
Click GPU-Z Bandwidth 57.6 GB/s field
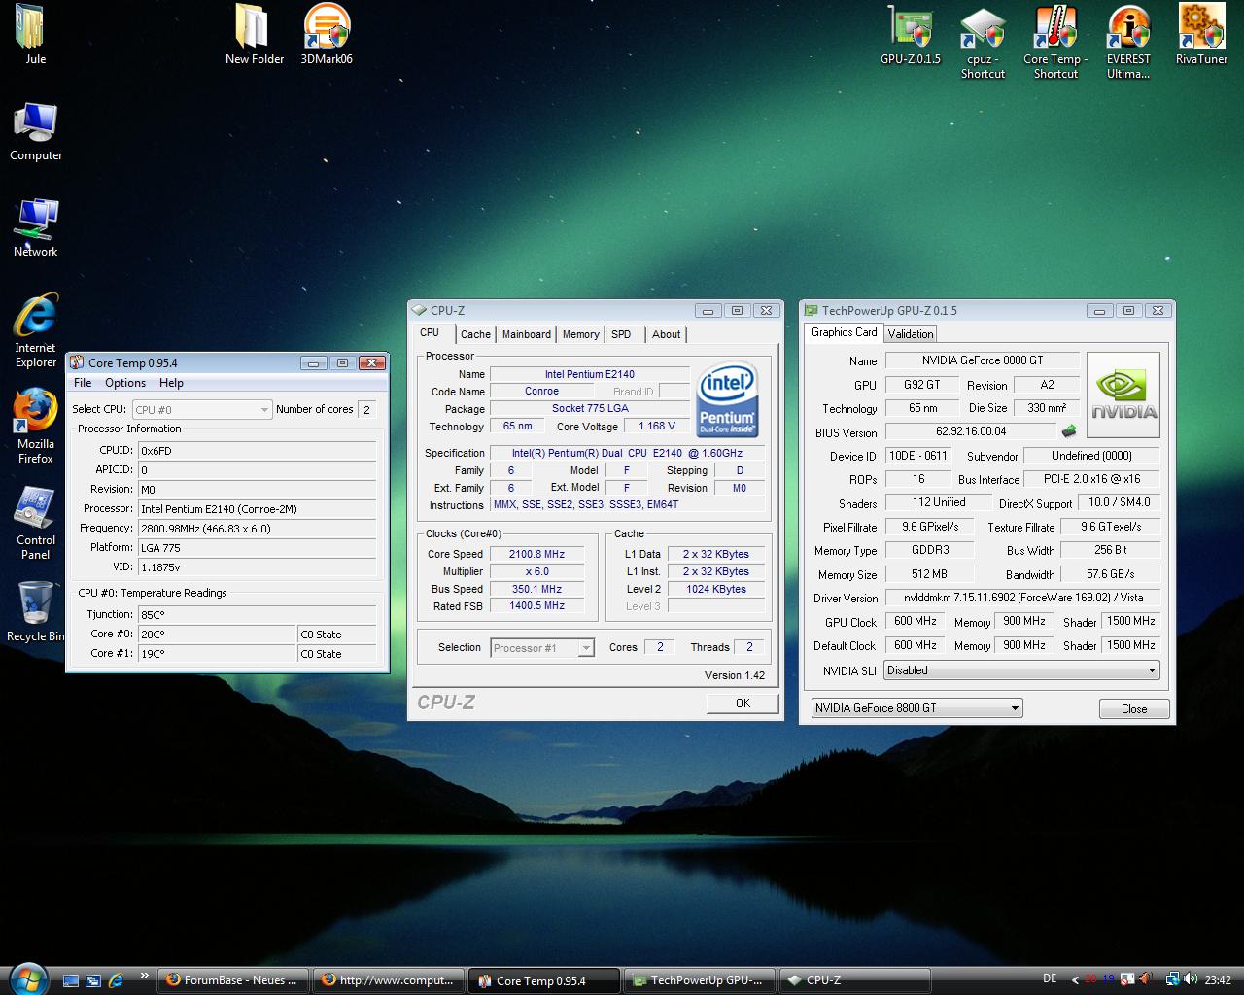pos(1110,574)
